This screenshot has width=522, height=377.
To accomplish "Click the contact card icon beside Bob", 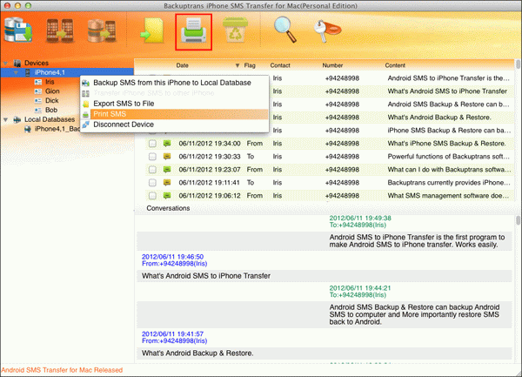I will click(x=38, y=110).
